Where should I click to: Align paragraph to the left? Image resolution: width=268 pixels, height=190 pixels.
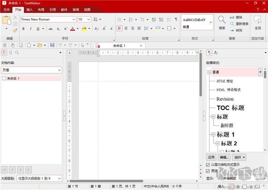tap(119, 28)
